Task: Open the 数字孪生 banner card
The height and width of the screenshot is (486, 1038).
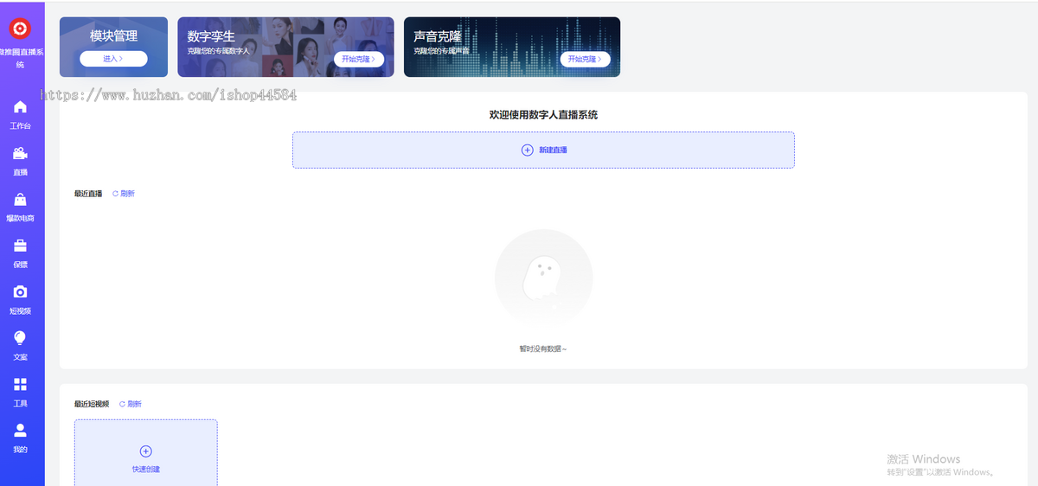Action: pyautogui.click(x=285, y=47)
